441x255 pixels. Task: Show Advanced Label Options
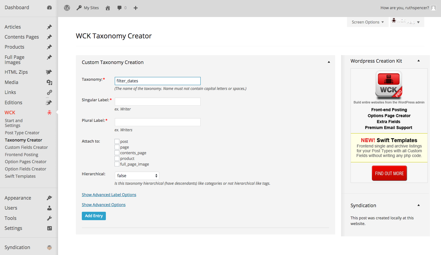pos(109,195)
